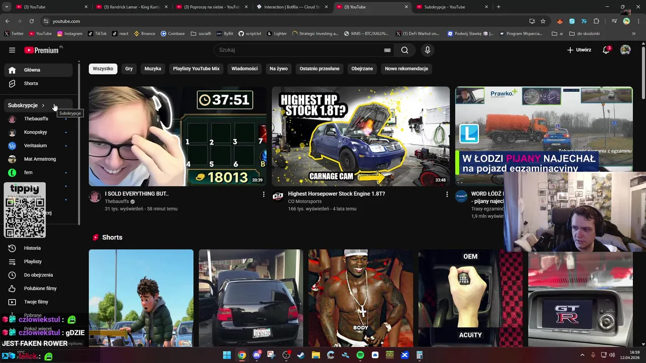
Task: Bookmark this page with the star
Action: tap(543, 21)
